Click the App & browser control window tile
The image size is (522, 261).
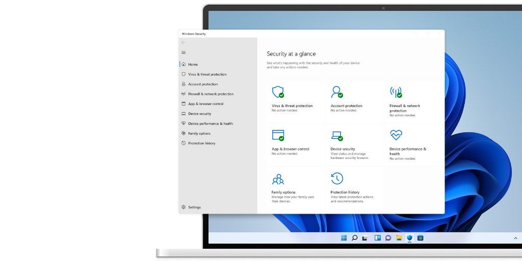tap(295, 144)
